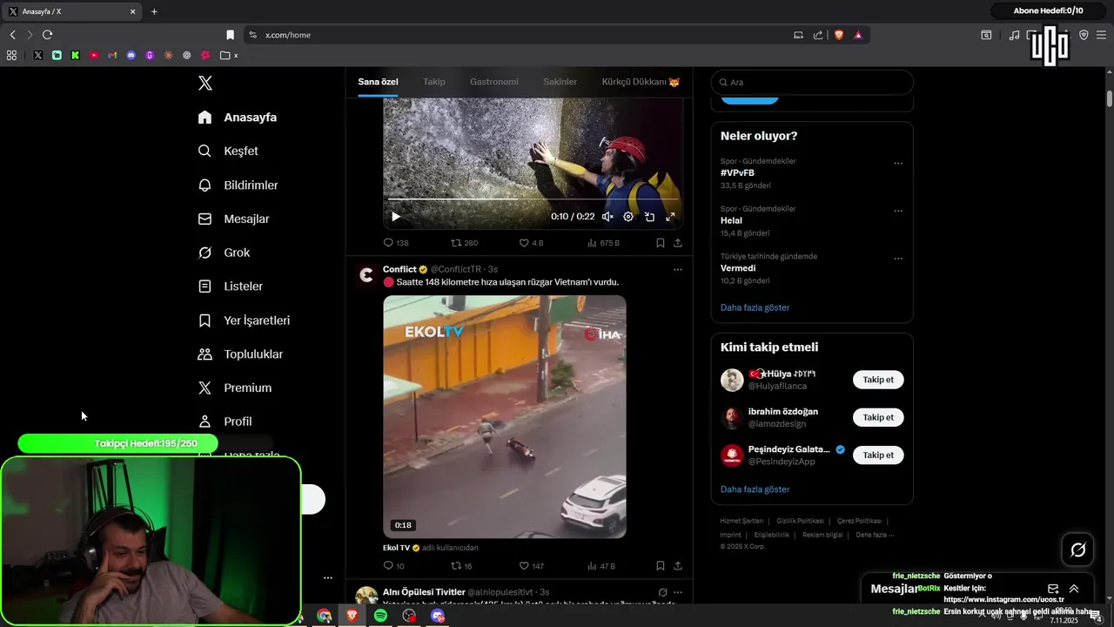1114x627 pixels.
Task: Open Grok on Alnı Öpülesi Tivitler post
Action: (662, 592)
